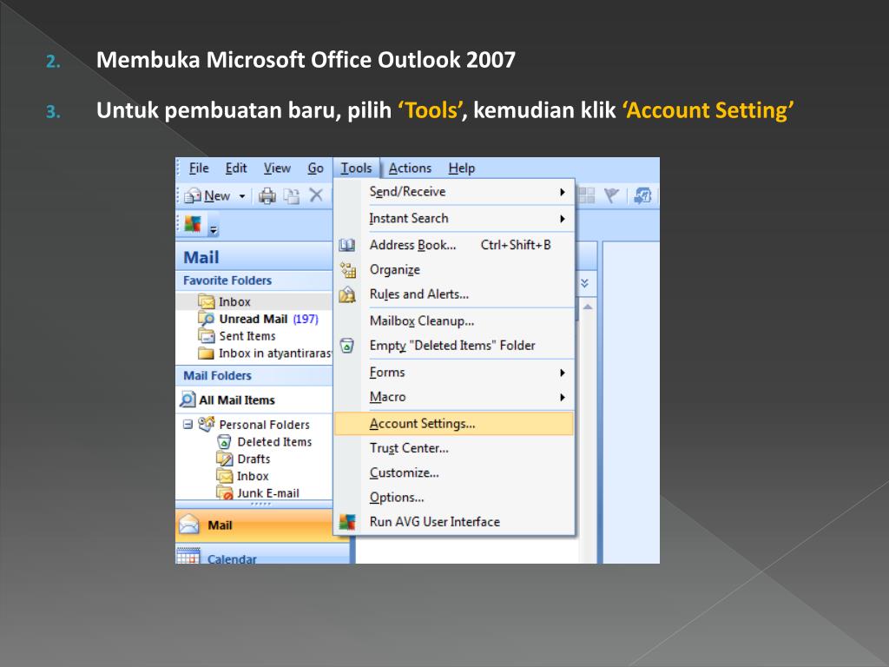889x667 pixels.
Task: Click the All Mail Items label
Action: pos(237,400)
